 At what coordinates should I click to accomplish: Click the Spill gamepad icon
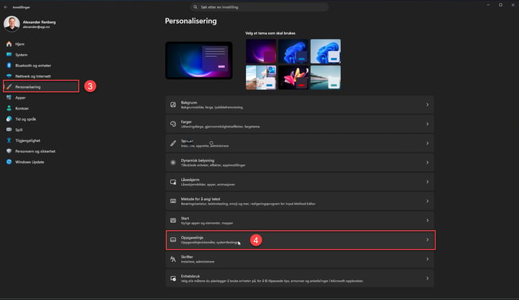pos(9,130)
